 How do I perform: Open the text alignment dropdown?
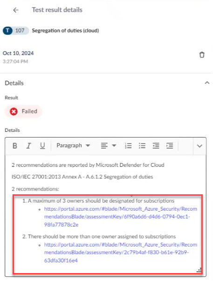(109, 146)
